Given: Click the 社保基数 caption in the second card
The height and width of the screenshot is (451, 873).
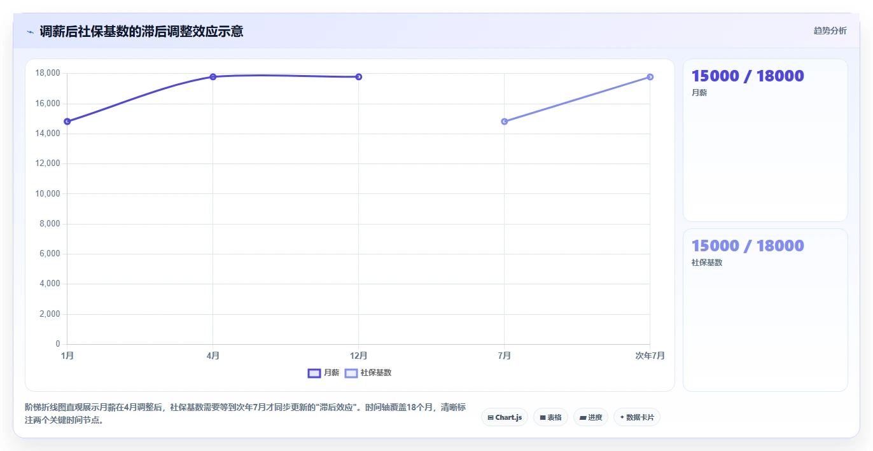Looking at the screenshot, I should click(707, 263).
